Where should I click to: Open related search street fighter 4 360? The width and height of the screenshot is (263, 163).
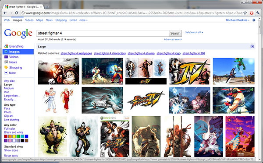click(194, 53)
